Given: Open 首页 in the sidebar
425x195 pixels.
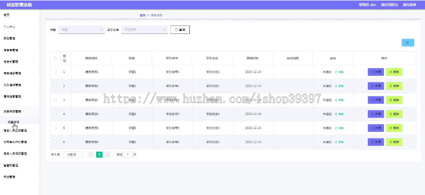Looking at the screenshot, I should (7, 15).
